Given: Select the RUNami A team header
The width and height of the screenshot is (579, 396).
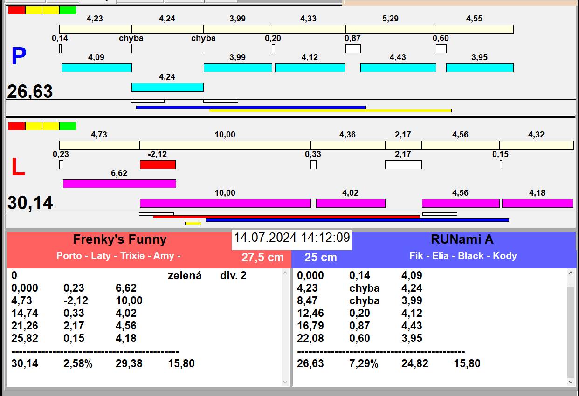Looking at the screenshot, I should coord(462,239).
